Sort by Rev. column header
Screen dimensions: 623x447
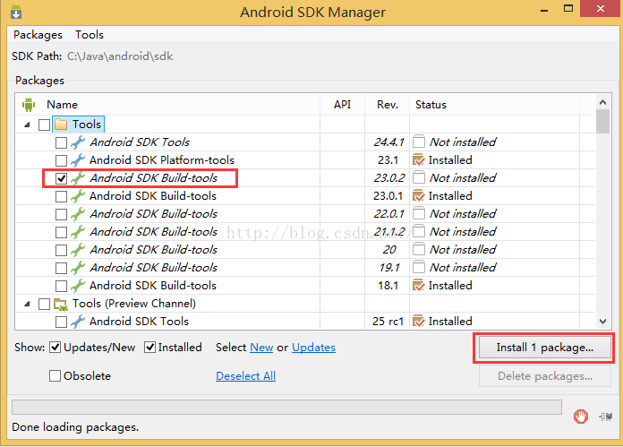pos(388,105)
